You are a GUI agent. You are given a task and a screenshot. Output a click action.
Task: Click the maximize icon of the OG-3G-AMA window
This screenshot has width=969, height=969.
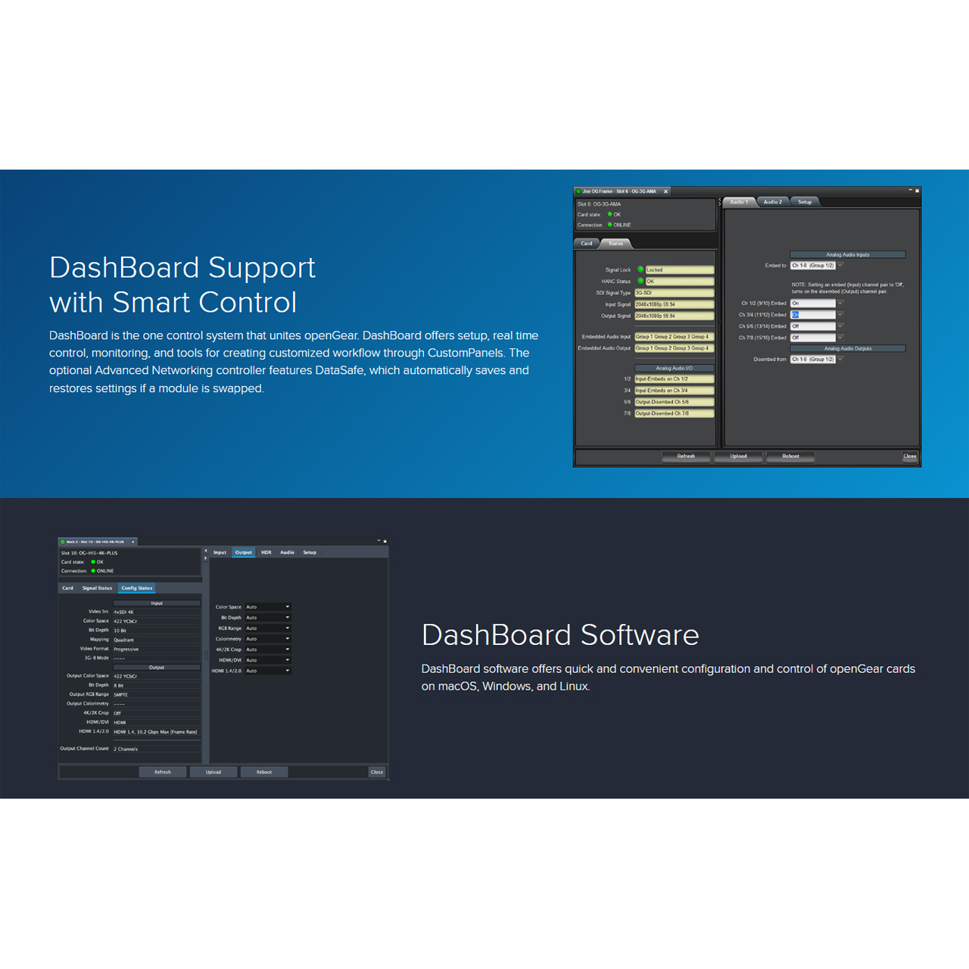pyautogui.click(x=917, y=191)
